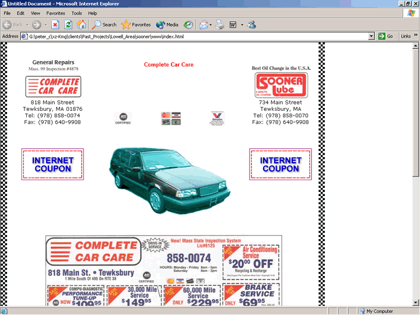Open the File menu
The image size is (420, 315).
[7, 13]
